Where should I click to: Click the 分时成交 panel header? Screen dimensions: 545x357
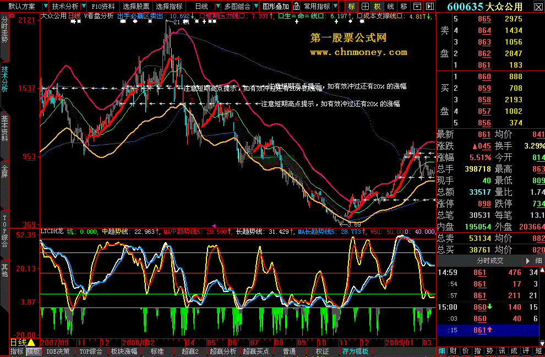coord(490,261)
